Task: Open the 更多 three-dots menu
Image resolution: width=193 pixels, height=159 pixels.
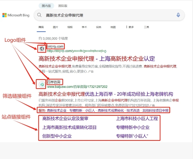Action: 130,27
